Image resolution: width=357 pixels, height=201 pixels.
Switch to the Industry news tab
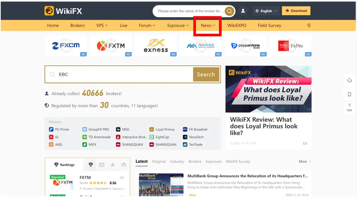pyautogui.click(x=177, y=161)
